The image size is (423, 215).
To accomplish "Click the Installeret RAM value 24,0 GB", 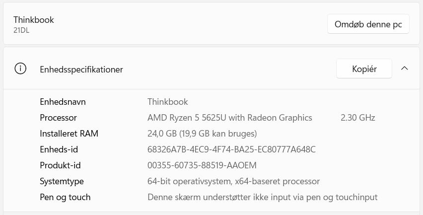I will click(x=202, y=134).
